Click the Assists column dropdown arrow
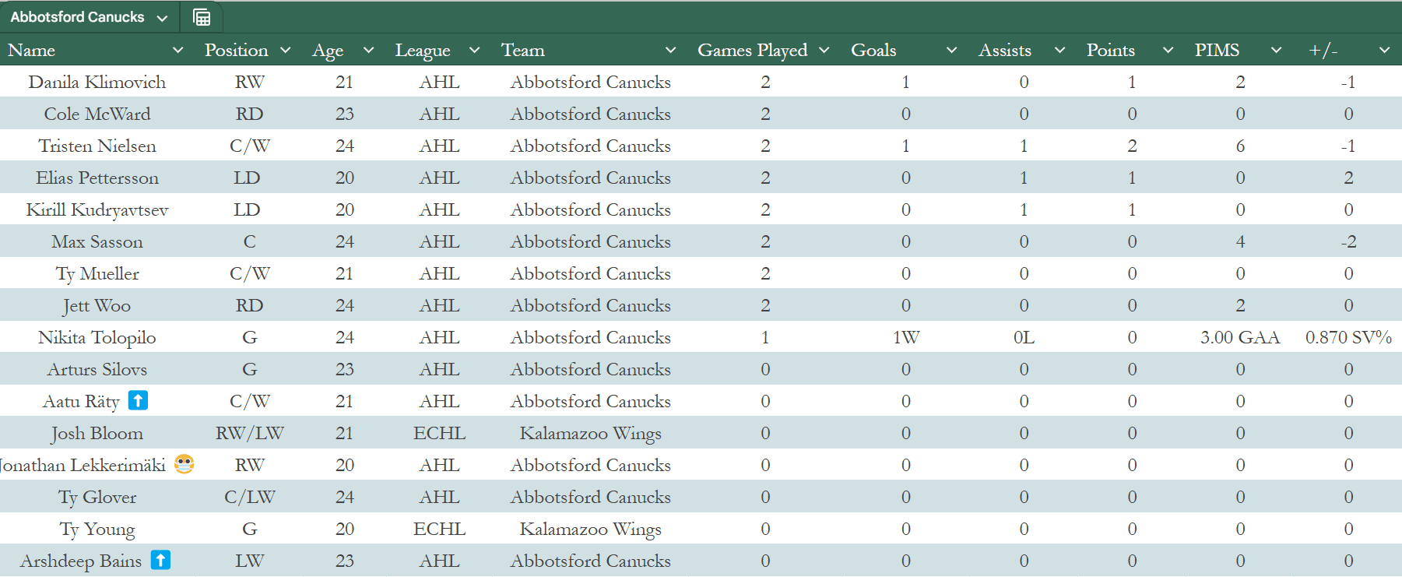The height and width of the screenshot is (577, 1402). [1059, 50]
